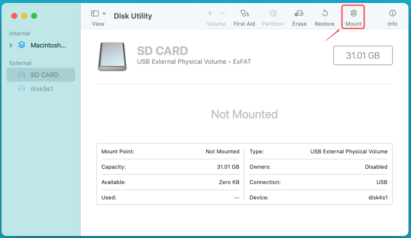Image resolution: width=411 pixels, height=238 pixels.
Task: Select disk5s1 in sidebar
Action: click(42, 89)
